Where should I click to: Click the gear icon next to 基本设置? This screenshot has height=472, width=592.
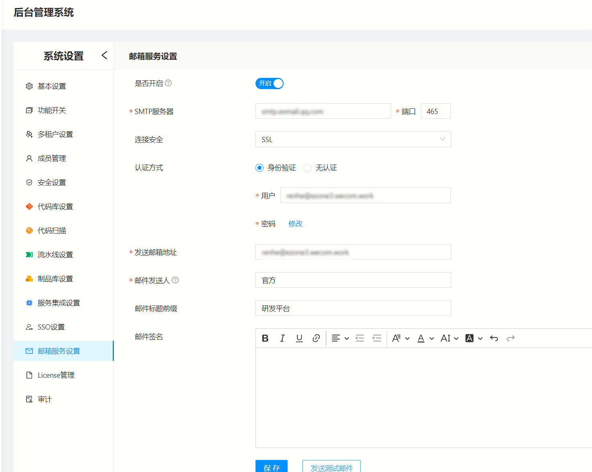(x=28, y=85)
